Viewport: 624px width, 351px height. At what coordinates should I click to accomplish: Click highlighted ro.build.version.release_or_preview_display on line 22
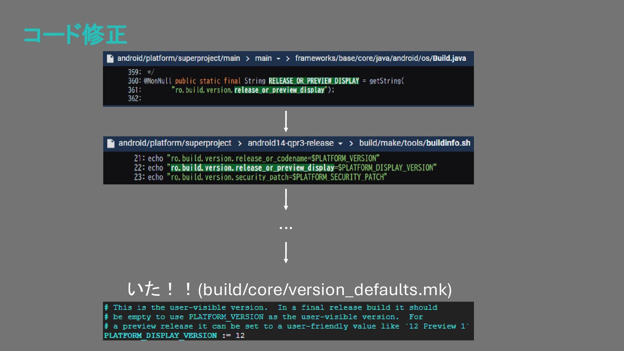[253, 168]
